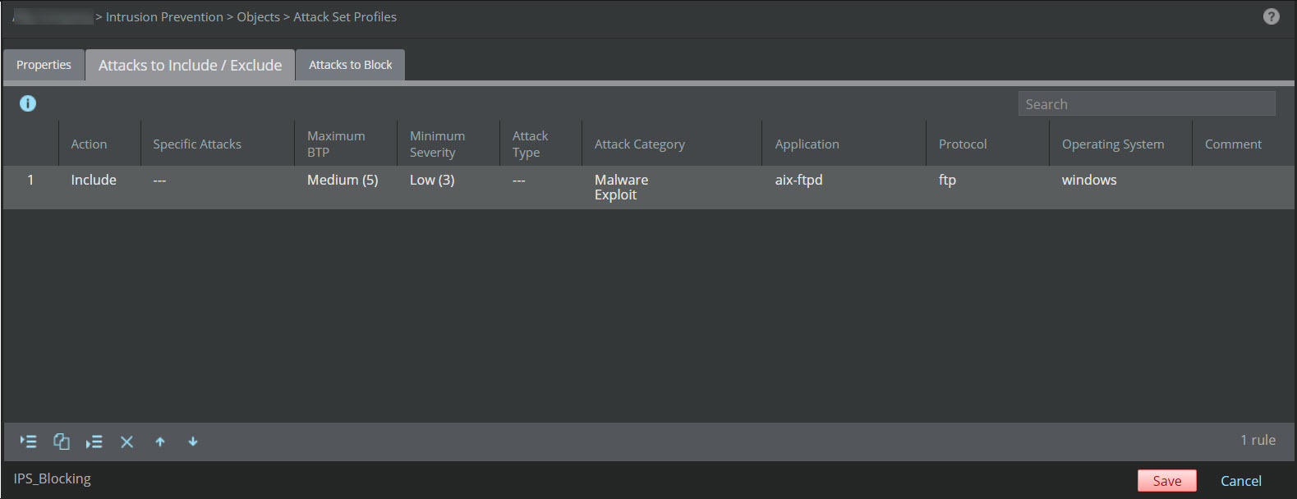Click the 1 rule count label
1297x499 pixels.
1258,440
